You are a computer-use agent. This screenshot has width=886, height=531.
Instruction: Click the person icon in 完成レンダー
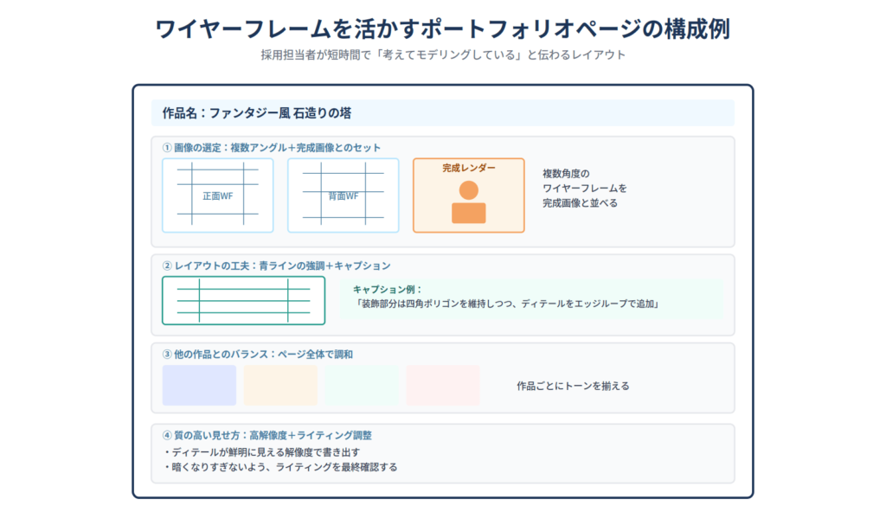[x=468, y=202]
